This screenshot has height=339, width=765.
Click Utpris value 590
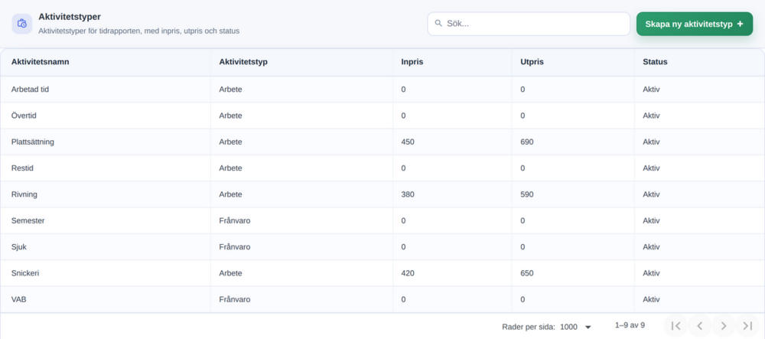(527, 194)
